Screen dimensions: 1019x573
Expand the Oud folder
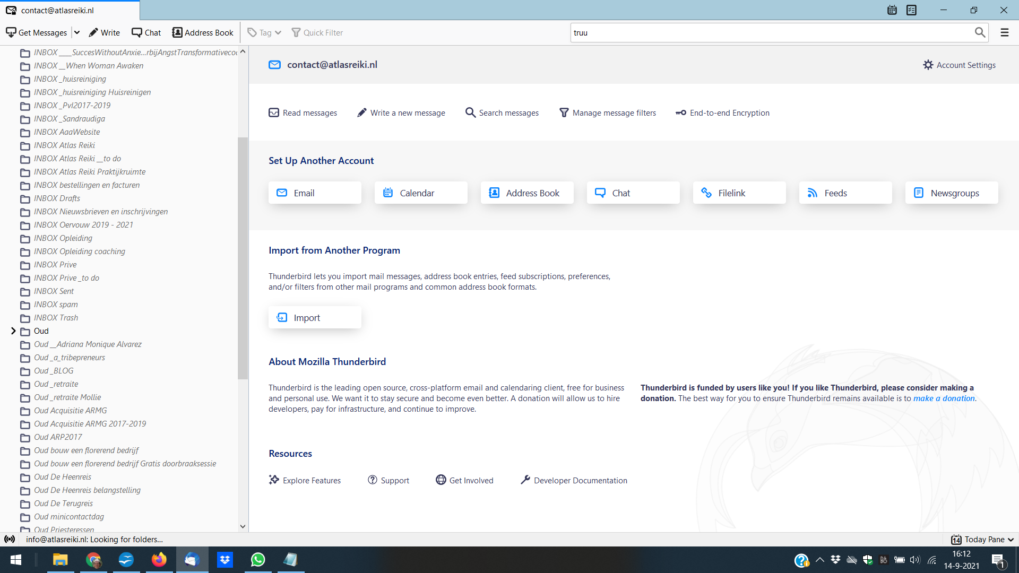[13, 331]
